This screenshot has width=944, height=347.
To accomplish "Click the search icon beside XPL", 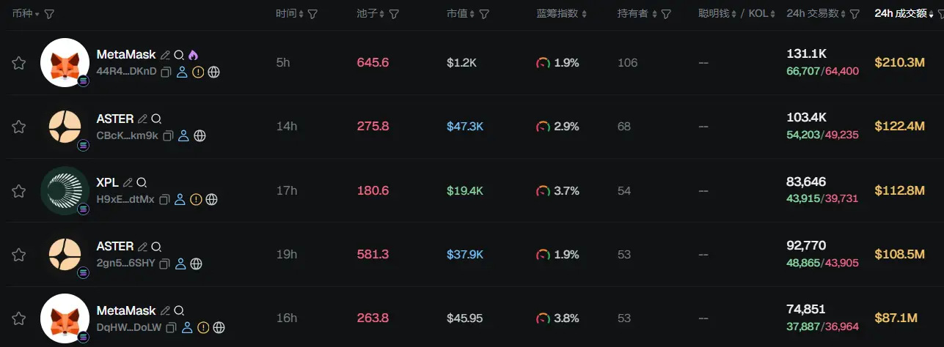I will [x=142, y=183].
